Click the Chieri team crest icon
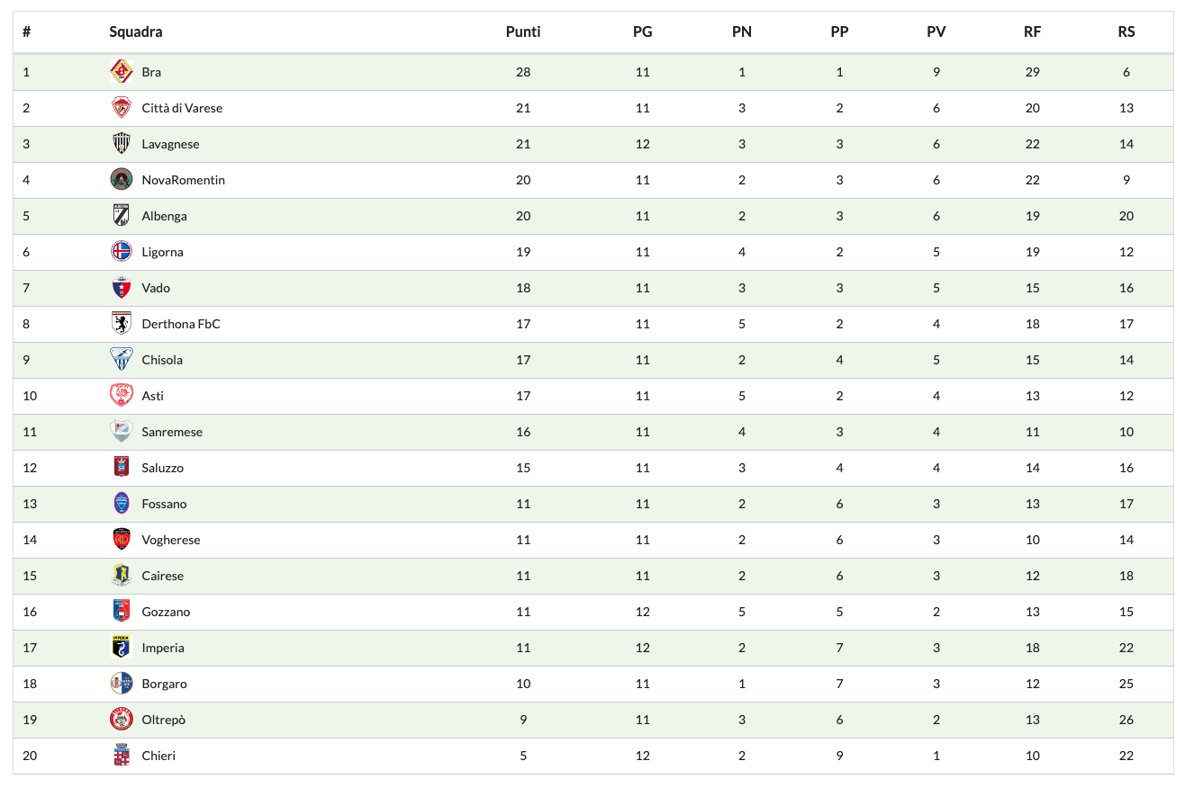The width and height of the screenshot is (1185, 788). point(121,756)
